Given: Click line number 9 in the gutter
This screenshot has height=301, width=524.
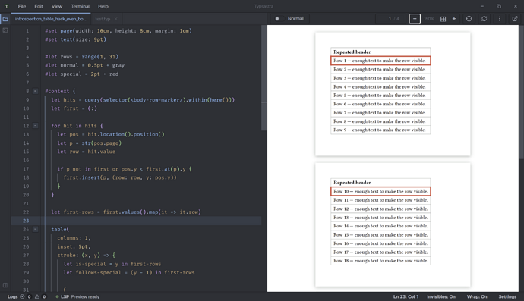Looking at the screenshot, I should (27, 100).
